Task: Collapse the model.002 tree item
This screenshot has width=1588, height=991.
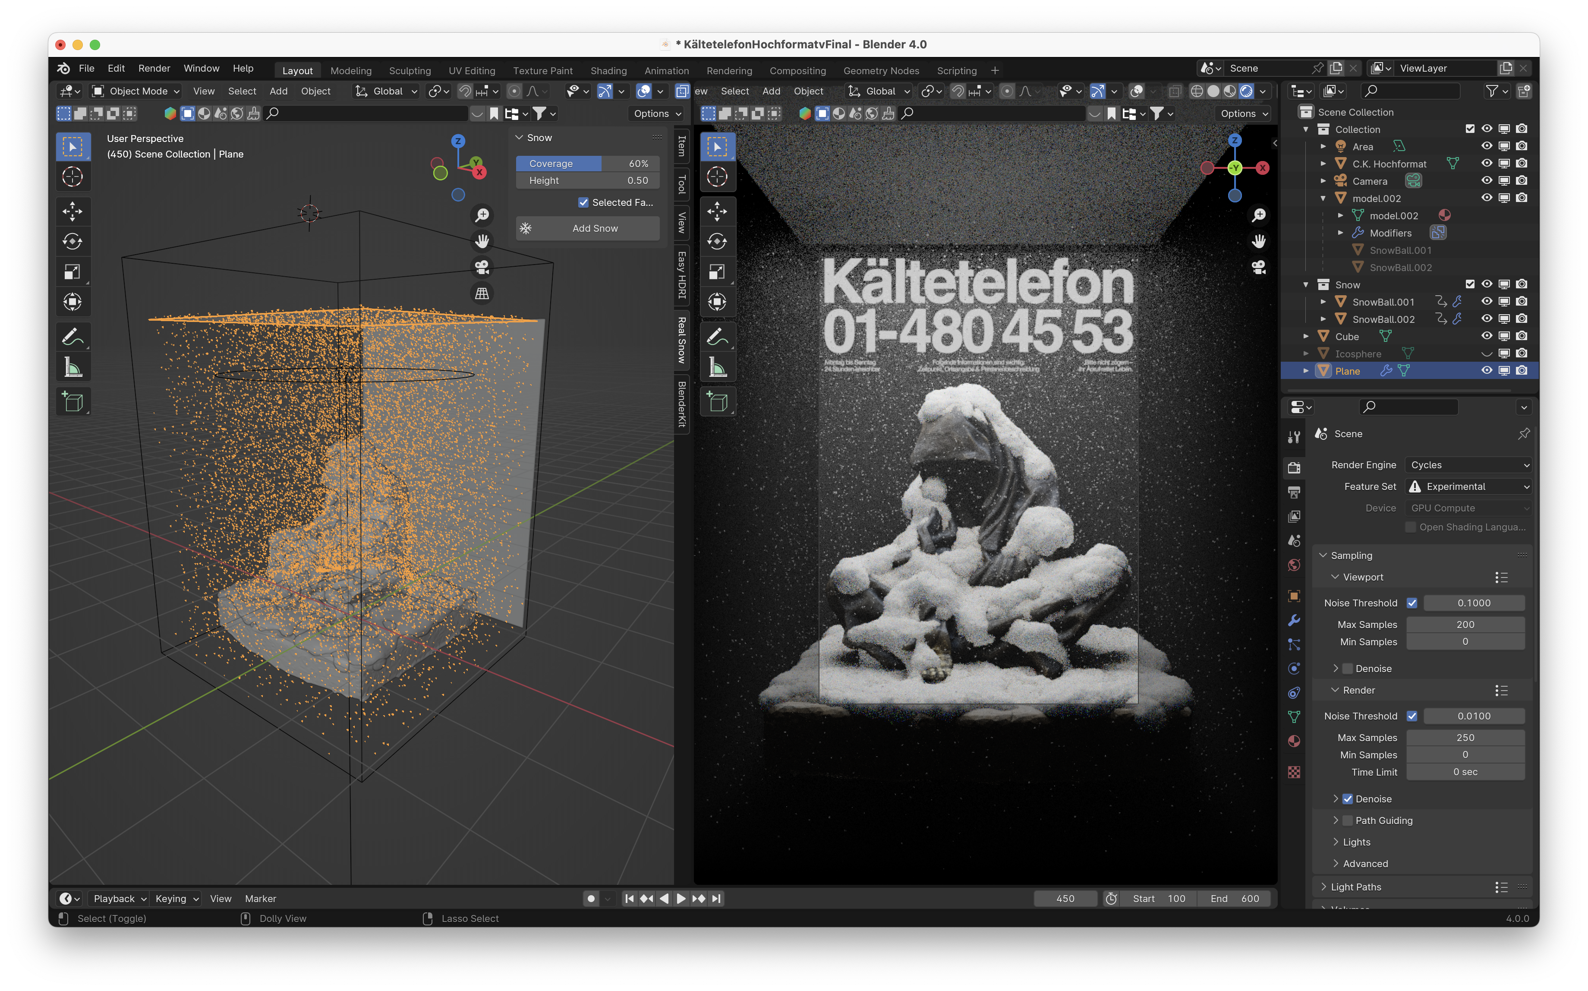Action: click(1323, 198)
